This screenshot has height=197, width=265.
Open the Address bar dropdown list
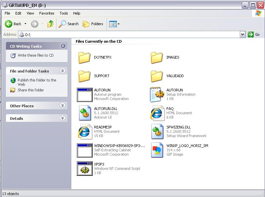coord(242,34)
